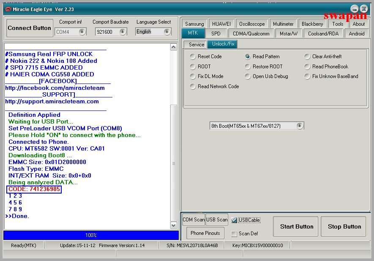The height and width of the screenshot is (261, 374).
Task: Click the Miracle Eagle Eye app icon
Action: coord(8,9)
